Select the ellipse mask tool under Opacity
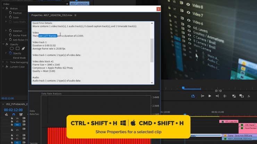 click(12, 48)
